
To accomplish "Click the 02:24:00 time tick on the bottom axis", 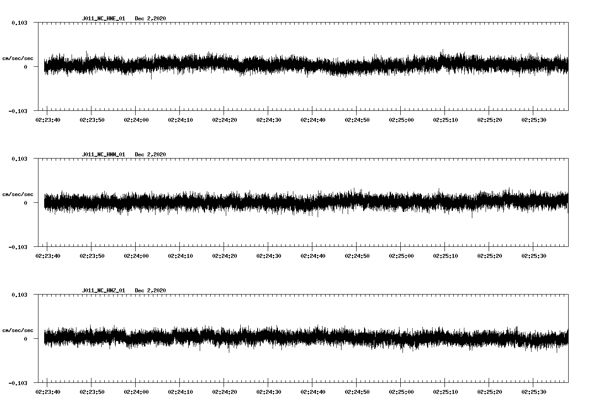I will pos(135,391).
